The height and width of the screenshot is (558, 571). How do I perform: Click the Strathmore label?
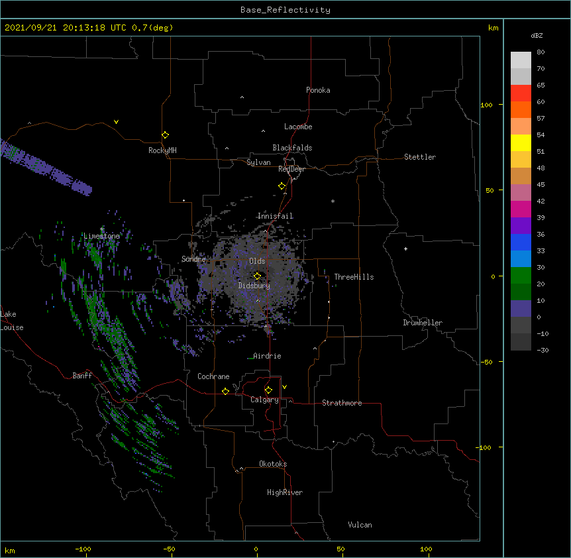[x=342, y=403]
